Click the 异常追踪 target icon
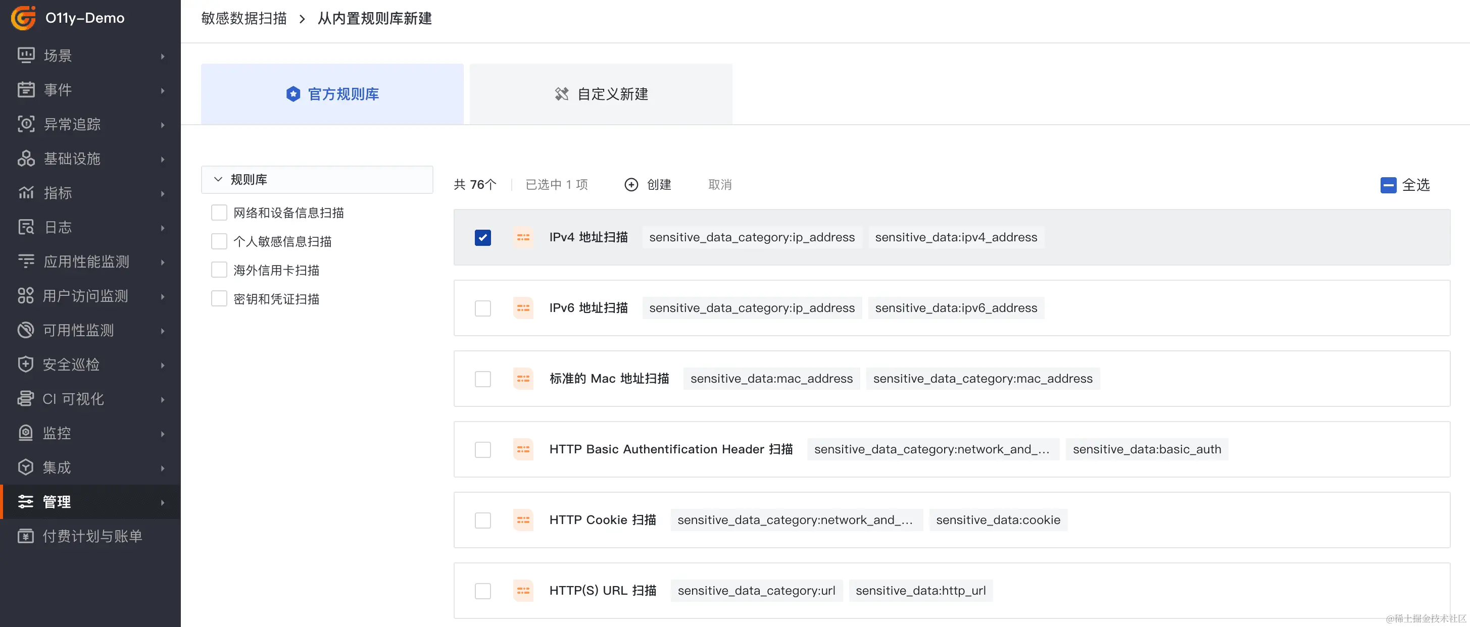1470x627 pixels. click(26, 124)
